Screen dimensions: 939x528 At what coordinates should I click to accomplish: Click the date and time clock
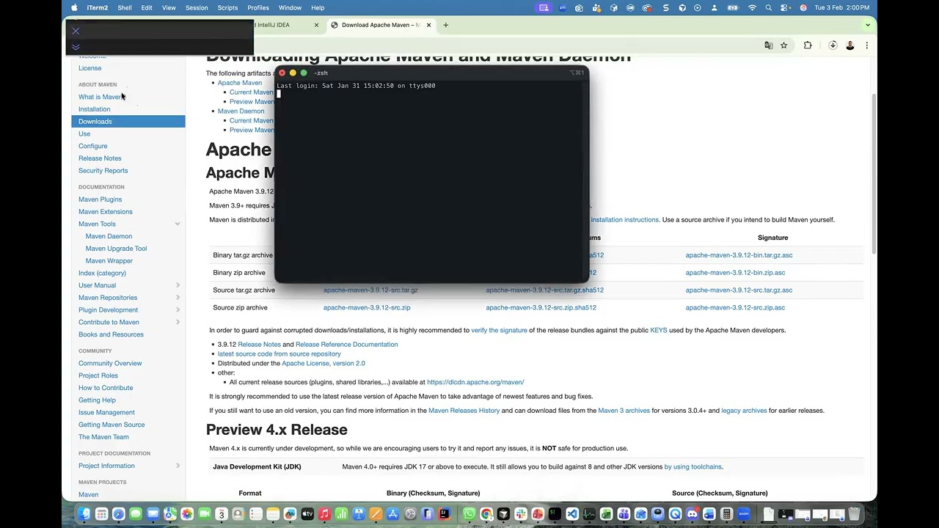tap(841, 7)
